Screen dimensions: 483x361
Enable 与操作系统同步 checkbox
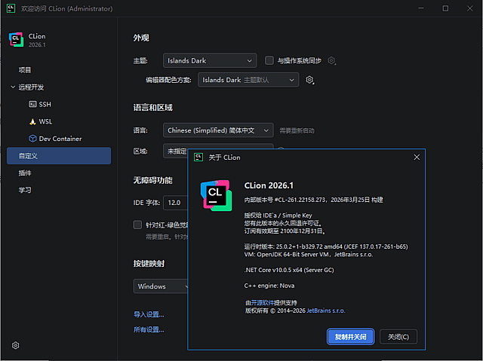click(269, 60)
